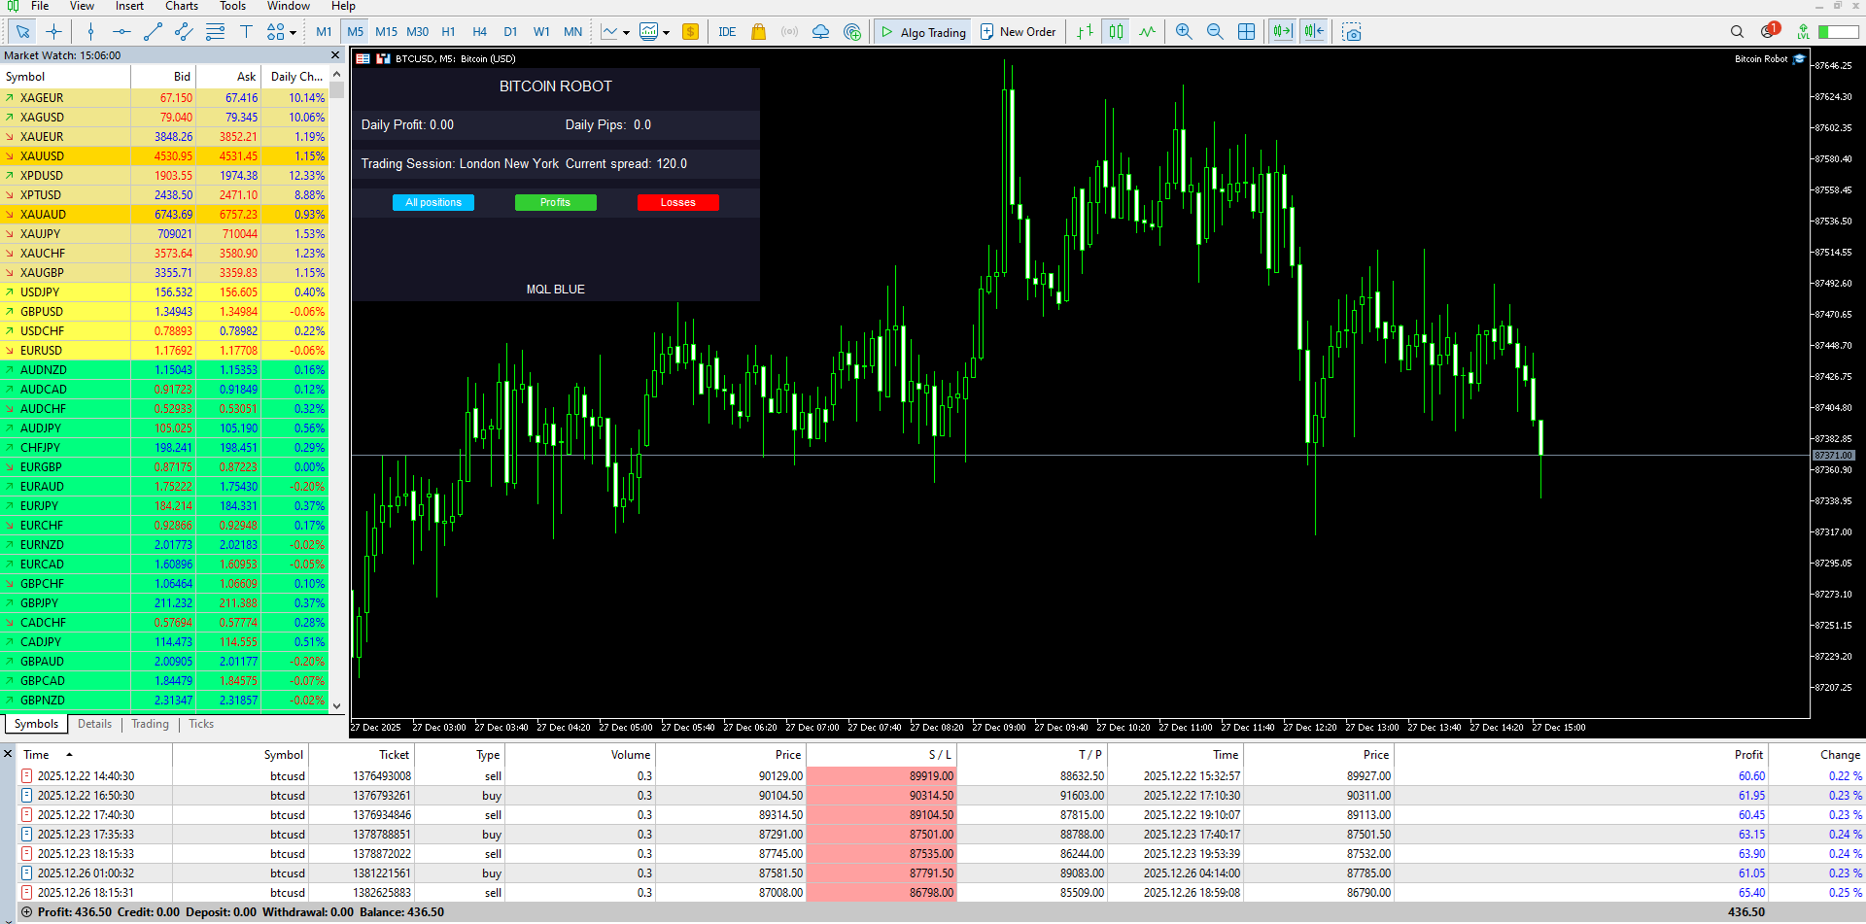This screenshot has width=1866, height=924.
Task: Open the search magnifier in toolbar
Action: [x=1737, y=32]
